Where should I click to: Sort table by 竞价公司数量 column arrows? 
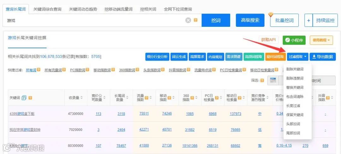pyautogui.click(x=105, y=98)
